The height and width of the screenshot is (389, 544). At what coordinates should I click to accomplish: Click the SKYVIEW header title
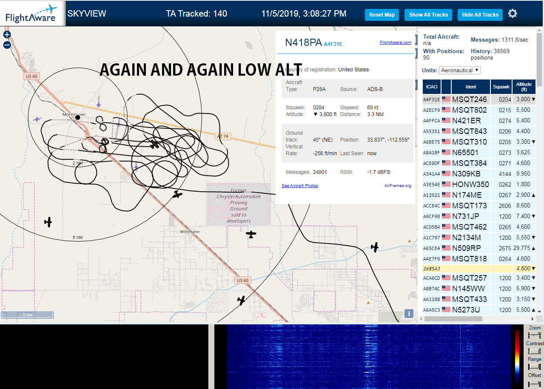coord(87,14)
